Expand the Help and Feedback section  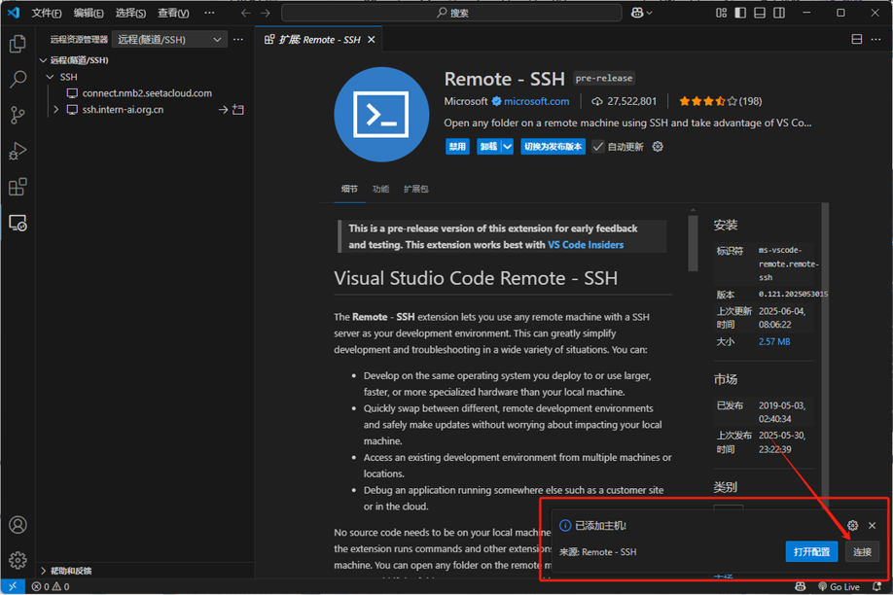click(x=43, y=571)
